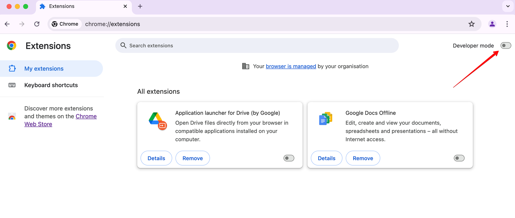Enable Application launcher for Drive extension

(289, 158)
